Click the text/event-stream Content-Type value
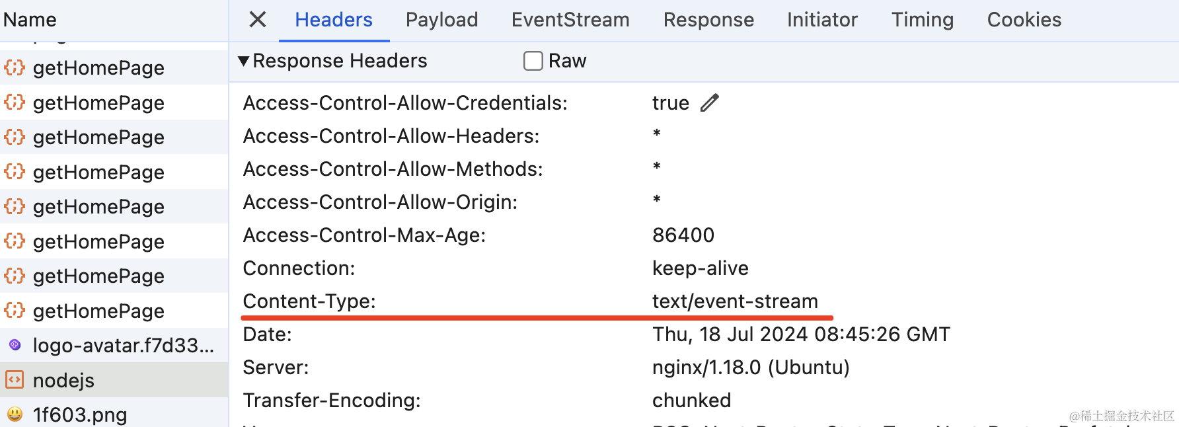Image resolution: width=1179 pixels, height=427 pixels. [735, 301]
